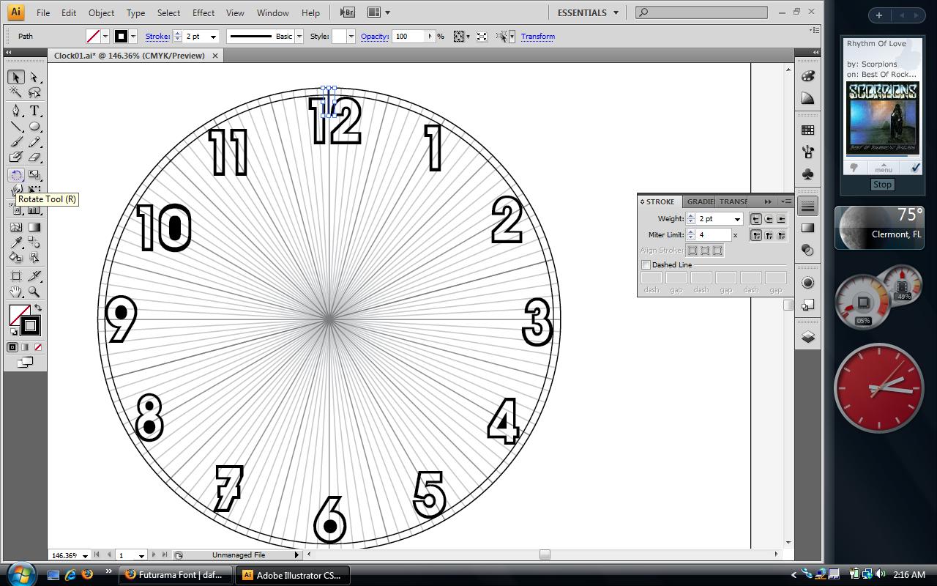Switch to the Gradient panel tab
Viewport: 937px width, 586px height.
point(700,201)
